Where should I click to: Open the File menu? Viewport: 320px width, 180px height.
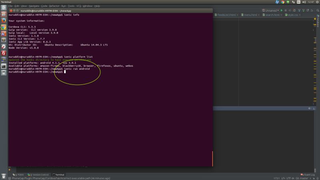[10, 6]
